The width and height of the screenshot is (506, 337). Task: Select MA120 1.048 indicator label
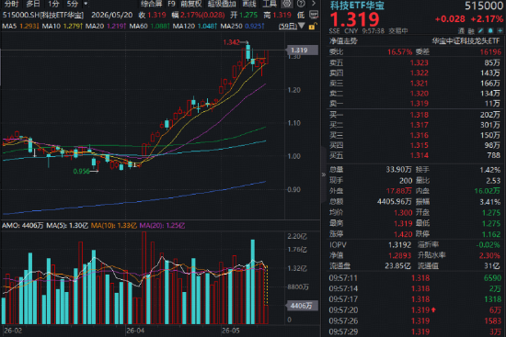click(195, 26)
